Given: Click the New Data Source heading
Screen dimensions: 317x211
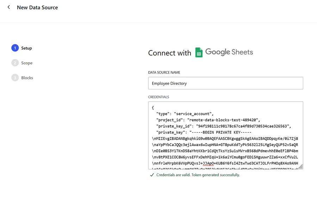Looking at the screenshot, I should click(x=37, y=7).
